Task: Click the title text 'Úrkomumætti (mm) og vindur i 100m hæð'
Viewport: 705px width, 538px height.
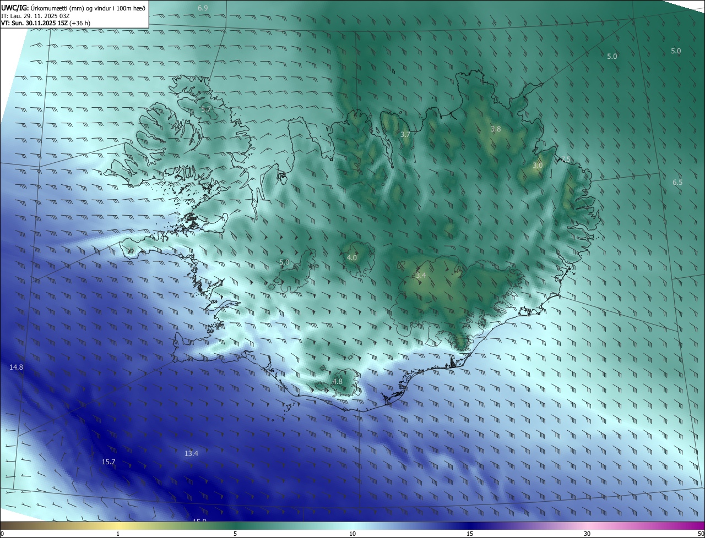Action: click(x=88, y=8)
